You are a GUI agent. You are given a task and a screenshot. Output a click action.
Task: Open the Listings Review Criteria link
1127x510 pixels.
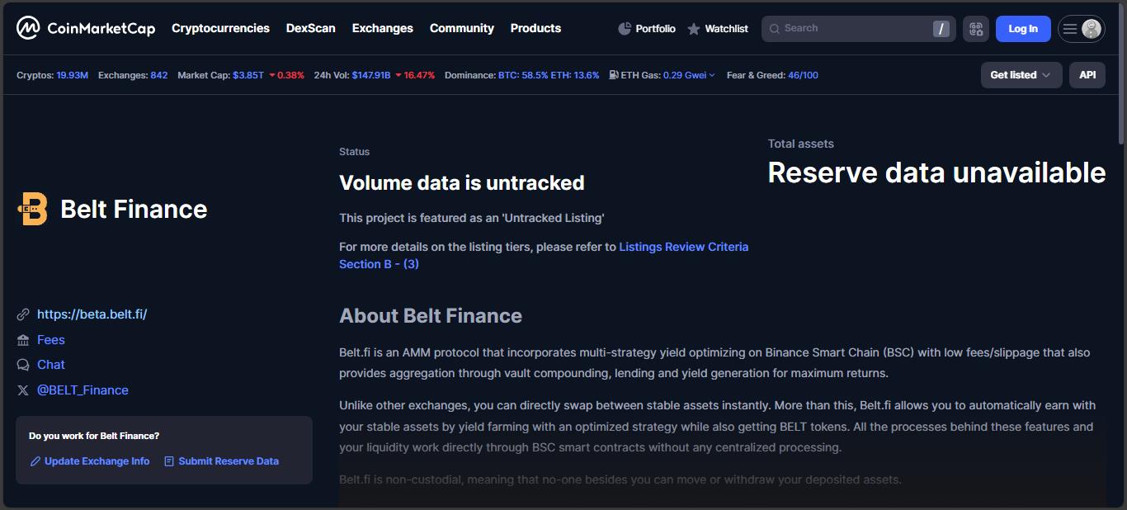coord(683,247)
